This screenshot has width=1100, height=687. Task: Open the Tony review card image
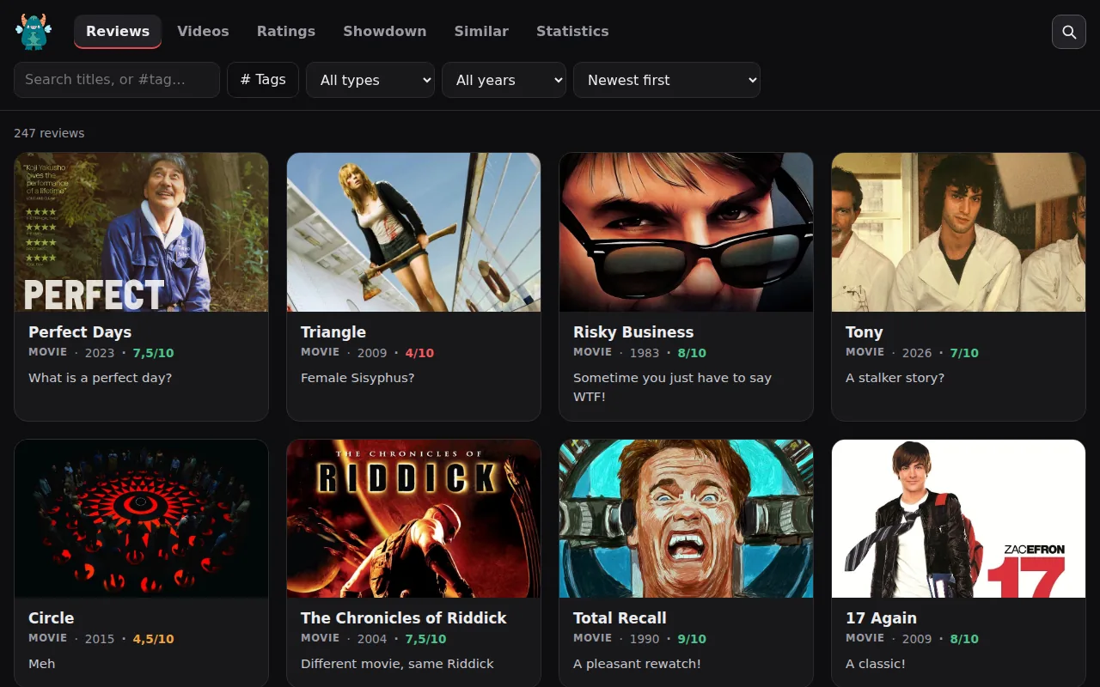(958, 232)
